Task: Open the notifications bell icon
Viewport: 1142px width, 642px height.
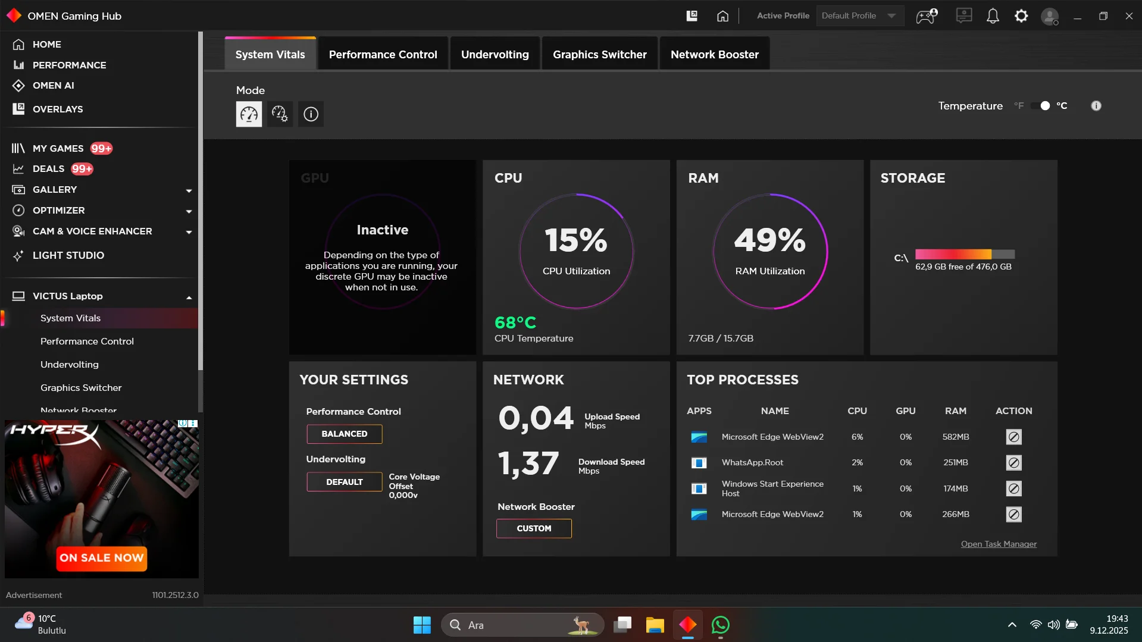Action: pos(993,16)
